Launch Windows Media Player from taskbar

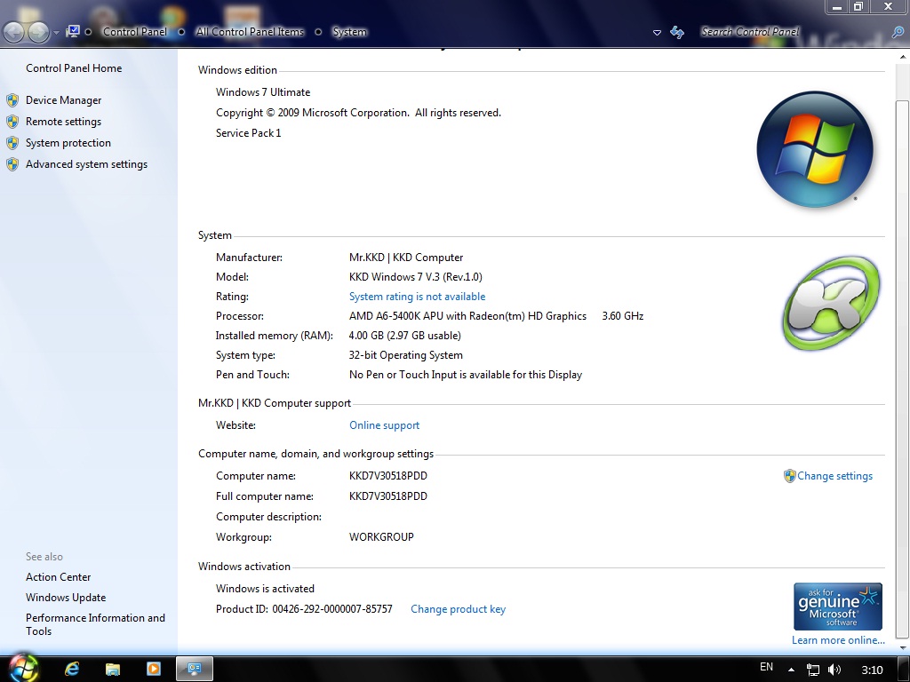pyautogui.click(x=153, y=670)
